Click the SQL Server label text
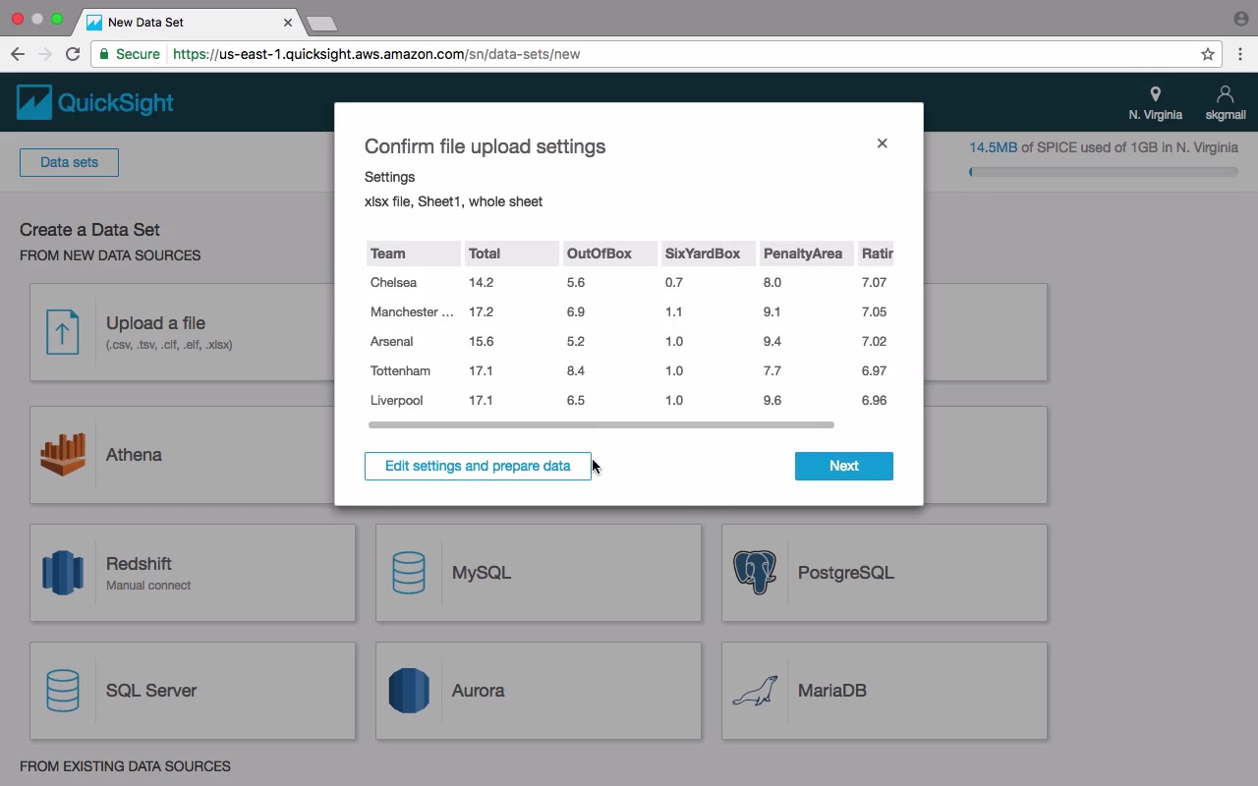 click(151, 691)
